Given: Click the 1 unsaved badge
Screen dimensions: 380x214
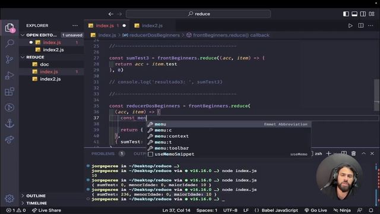Looking at the screenshot, I should point(72,35).
